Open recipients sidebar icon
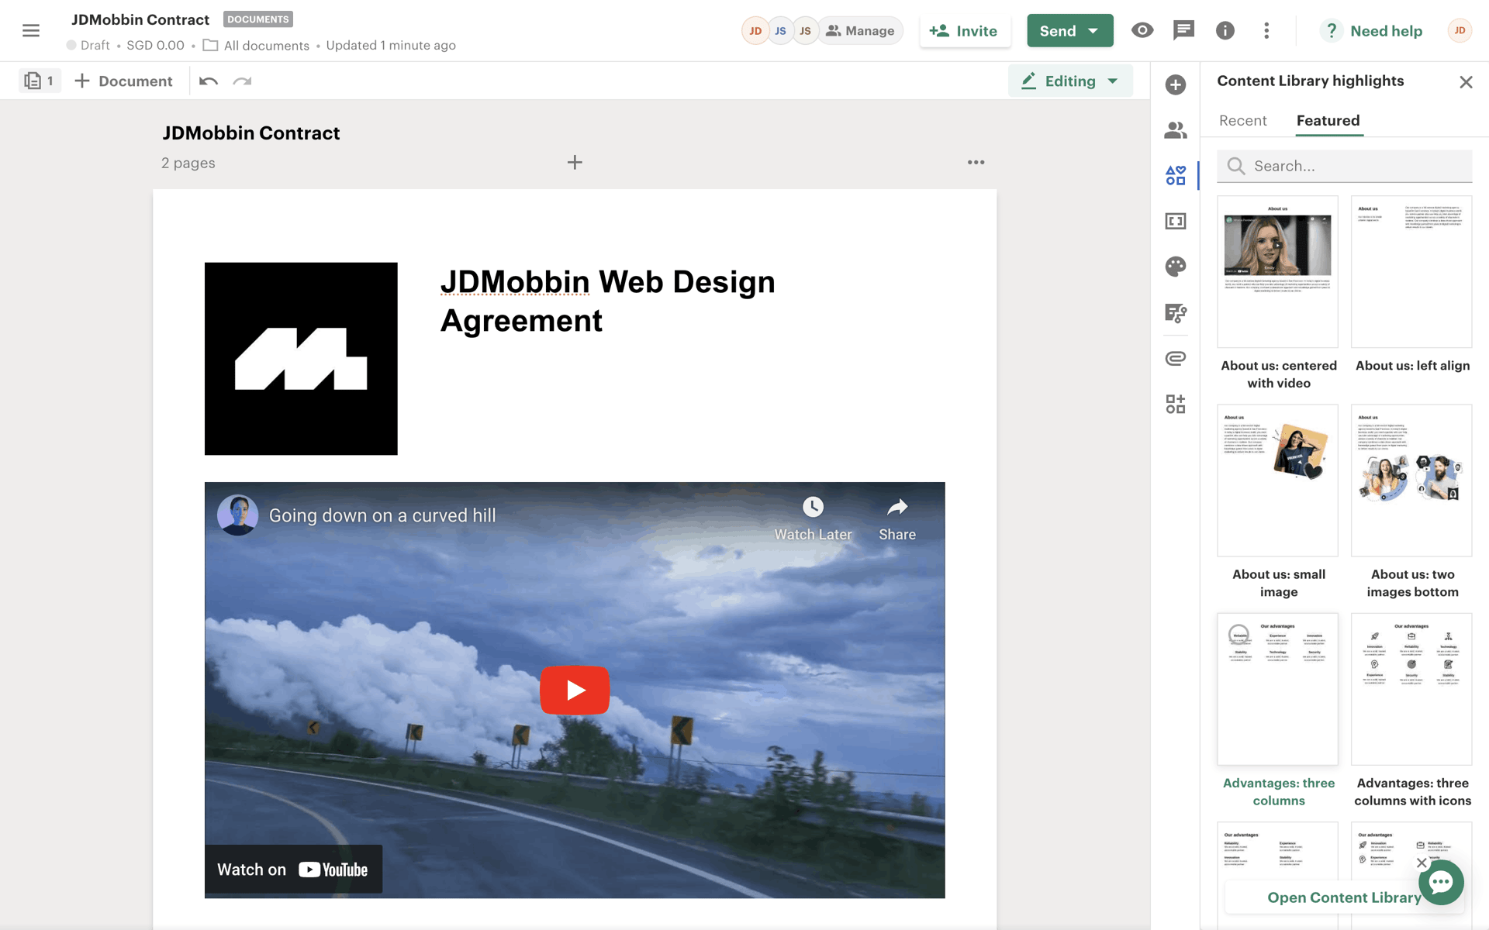The height and width of the screenshot is (930, 1489). (x=1176, y=130)
